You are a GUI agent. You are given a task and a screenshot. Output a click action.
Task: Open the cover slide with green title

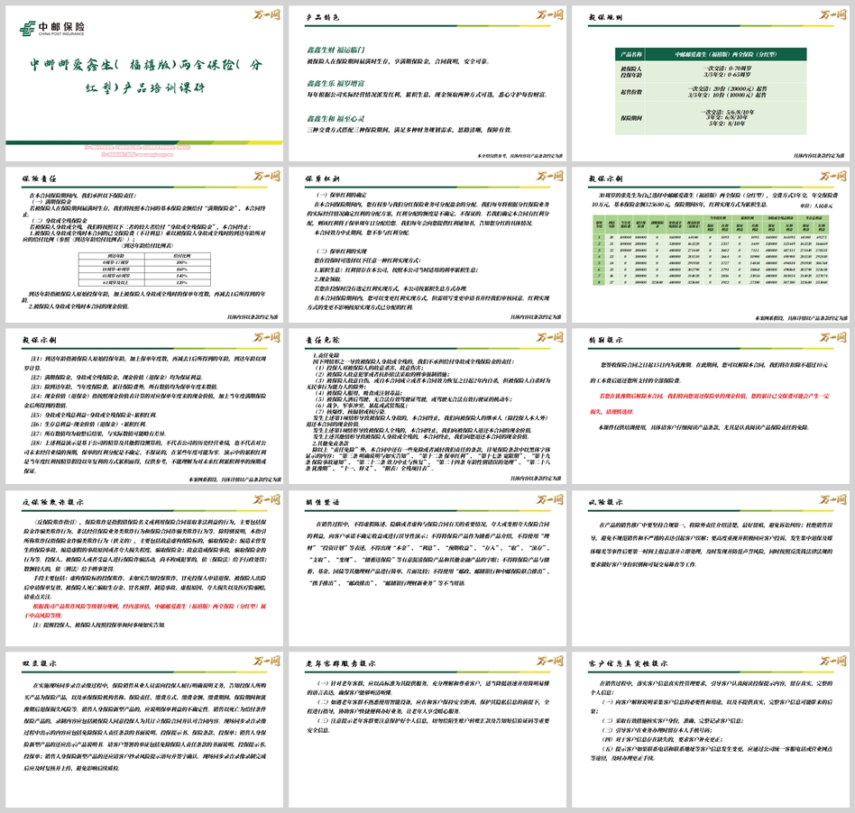coord(142,81)
